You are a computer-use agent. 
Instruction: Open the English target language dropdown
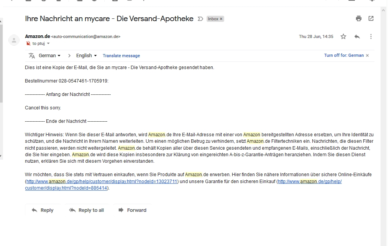[86, 56]
